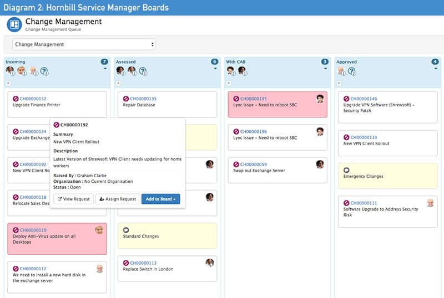Expand the Assessed column toggle arrow
The width and height of the screenshot is (444, 298).
point(118,83)
